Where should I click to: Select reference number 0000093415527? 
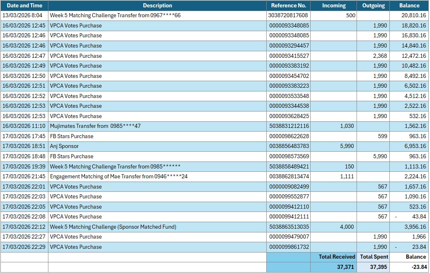coord(289,56)
